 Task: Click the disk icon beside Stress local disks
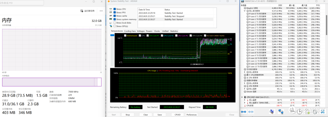coord(111,23)
